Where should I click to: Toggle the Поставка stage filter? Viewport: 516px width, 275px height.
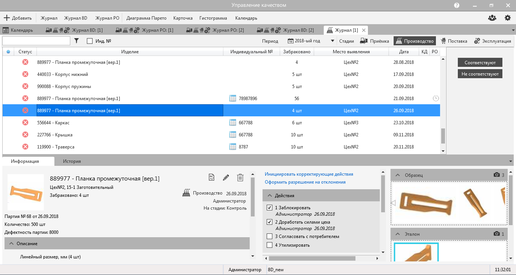click(x=454, y=41)
